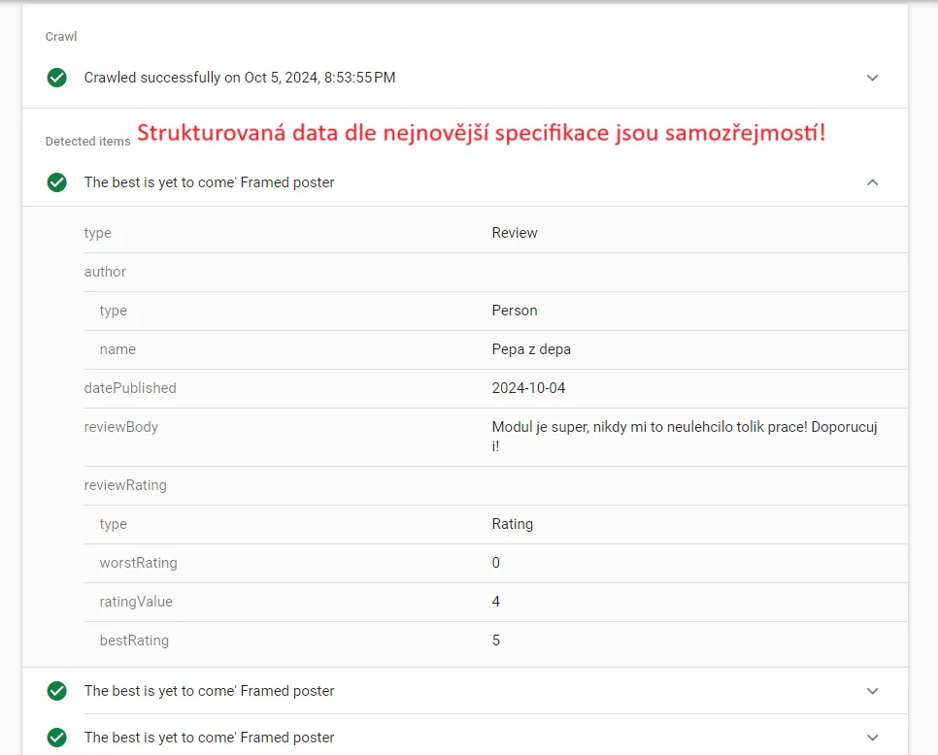Select the Detected items section label
This screenshot has width=938, height=755.
[x=87, y=142]
